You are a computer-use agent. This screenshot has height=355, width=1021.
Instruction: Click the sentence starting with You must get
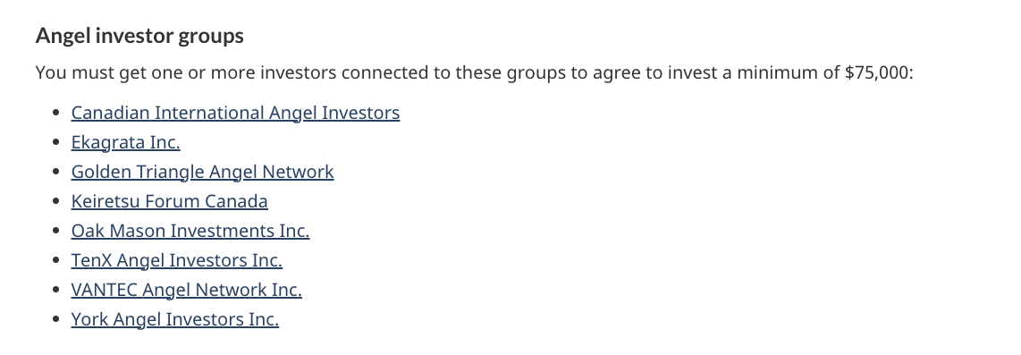(x=475, y=72)
